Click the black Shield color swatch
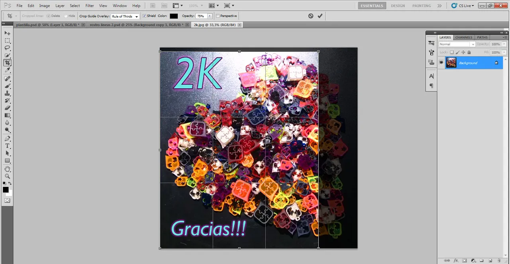 pyautogui.click(x=174, y=16)
